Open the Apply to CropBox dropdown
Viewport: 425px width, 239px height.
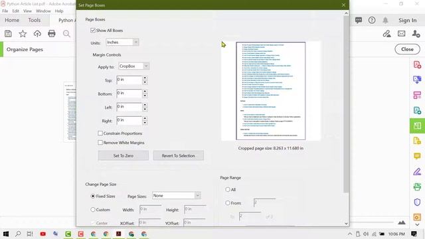pyautogui.click(x=133, y=66)
